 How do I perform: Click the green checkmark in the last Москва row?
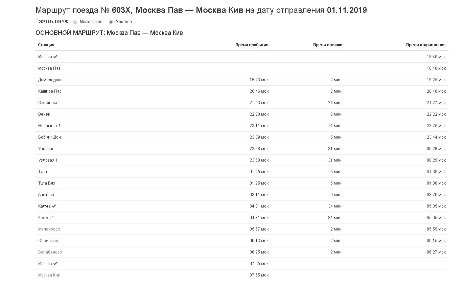(55, 263)
